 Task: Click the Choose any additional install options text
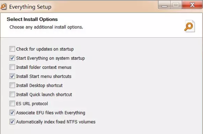[46, 27]
